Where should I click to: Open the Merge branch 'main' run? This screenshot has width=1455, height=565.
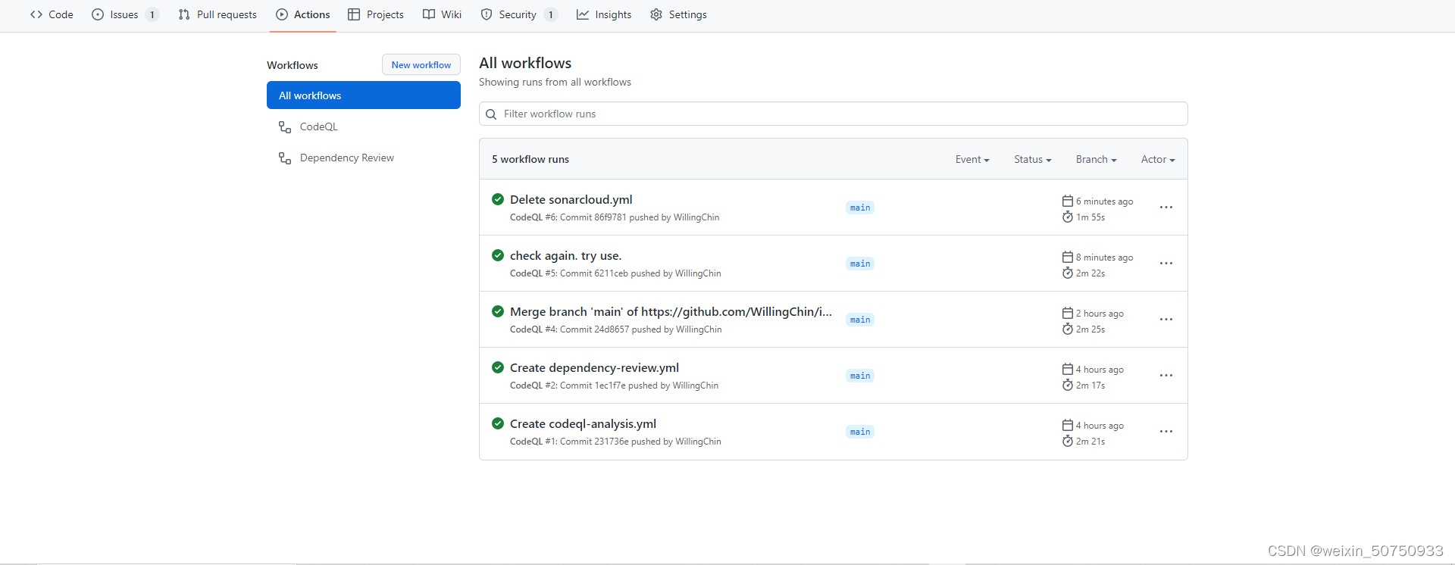(671, 311)
